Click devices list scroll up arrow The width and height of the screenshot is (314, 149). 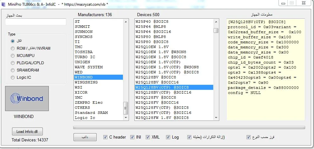(216, 22)
